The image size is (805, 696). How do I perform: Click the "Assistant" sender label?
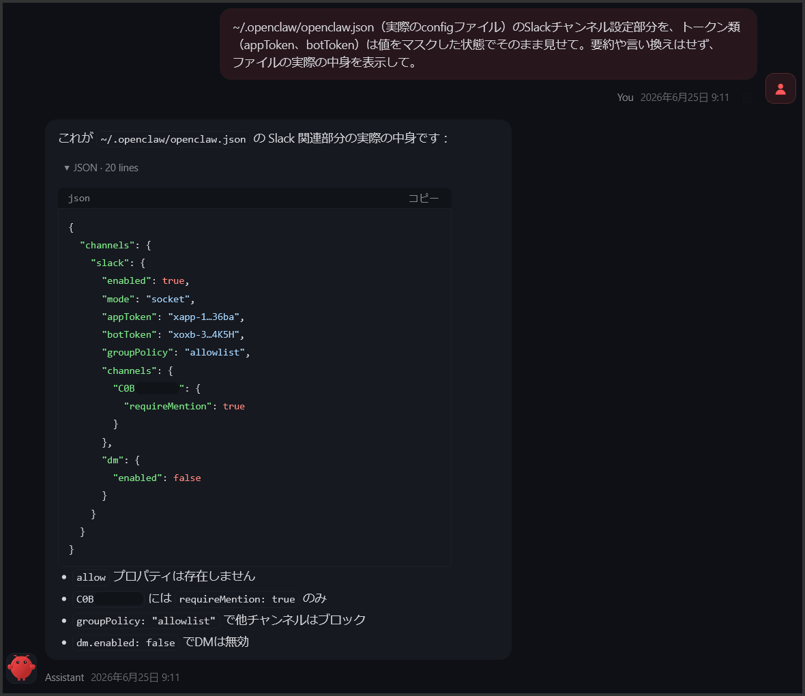pyautogui.click(x=64, y=678)
